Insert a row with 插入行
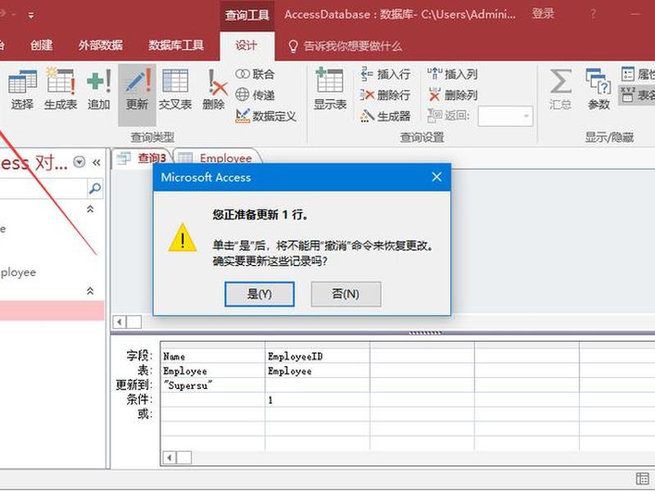The height and width of the screenshot is (491, 655). (x=385, y=74)
